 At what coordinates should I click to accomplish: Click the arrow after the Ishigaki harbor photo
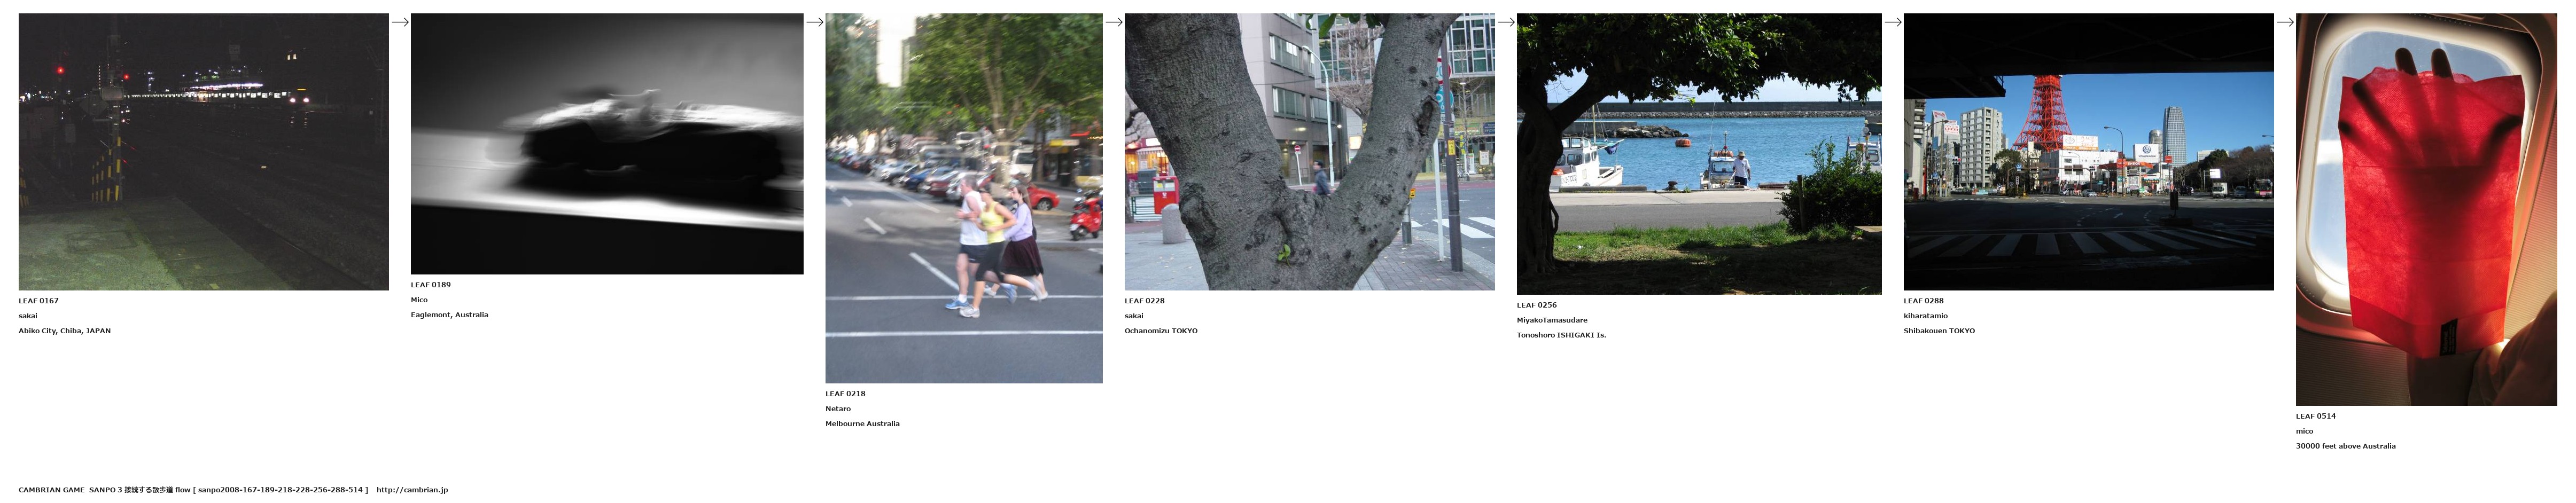pos(1893,22)
